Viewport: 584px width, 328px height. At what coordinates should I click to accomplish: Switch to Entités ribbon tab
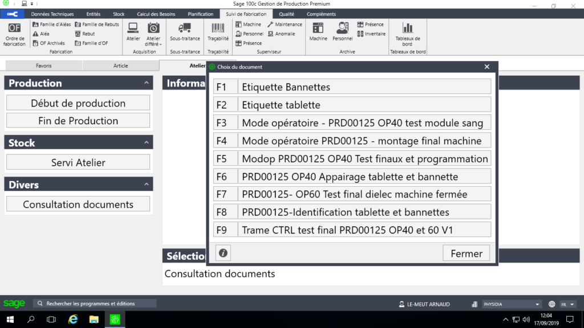pos(94,14)
